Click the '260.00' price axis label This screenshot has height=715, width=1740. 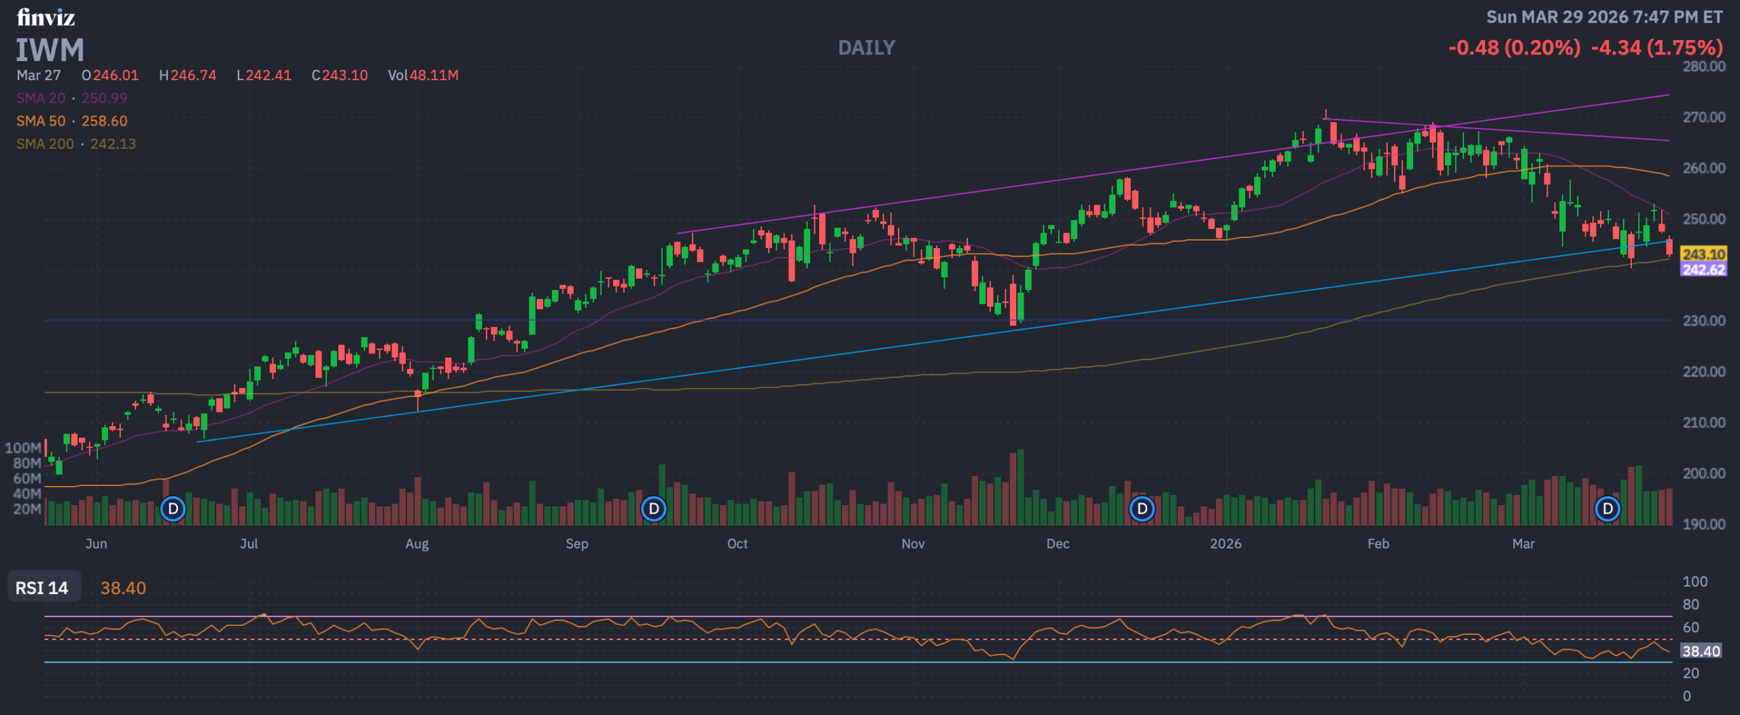(1704, 169)
